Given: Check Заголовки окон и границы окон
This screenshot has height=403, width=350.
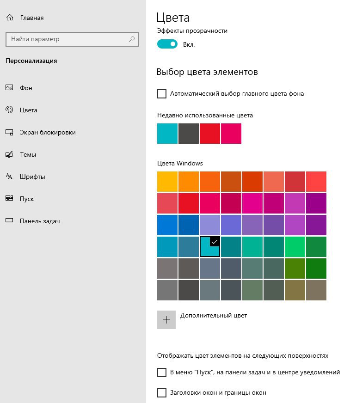Looking at the screenshot, I should coord(162,393).
